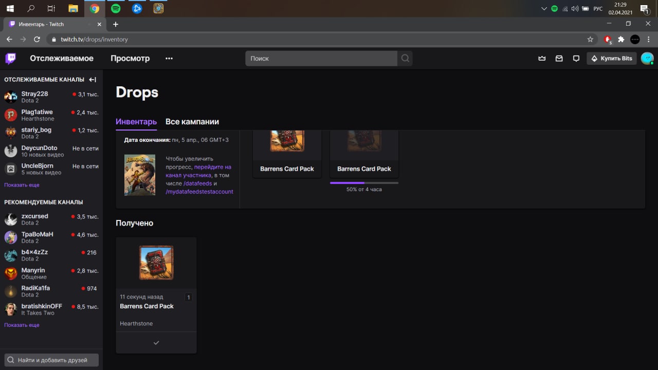Open Plag1atiwe channel avatar

11,115
